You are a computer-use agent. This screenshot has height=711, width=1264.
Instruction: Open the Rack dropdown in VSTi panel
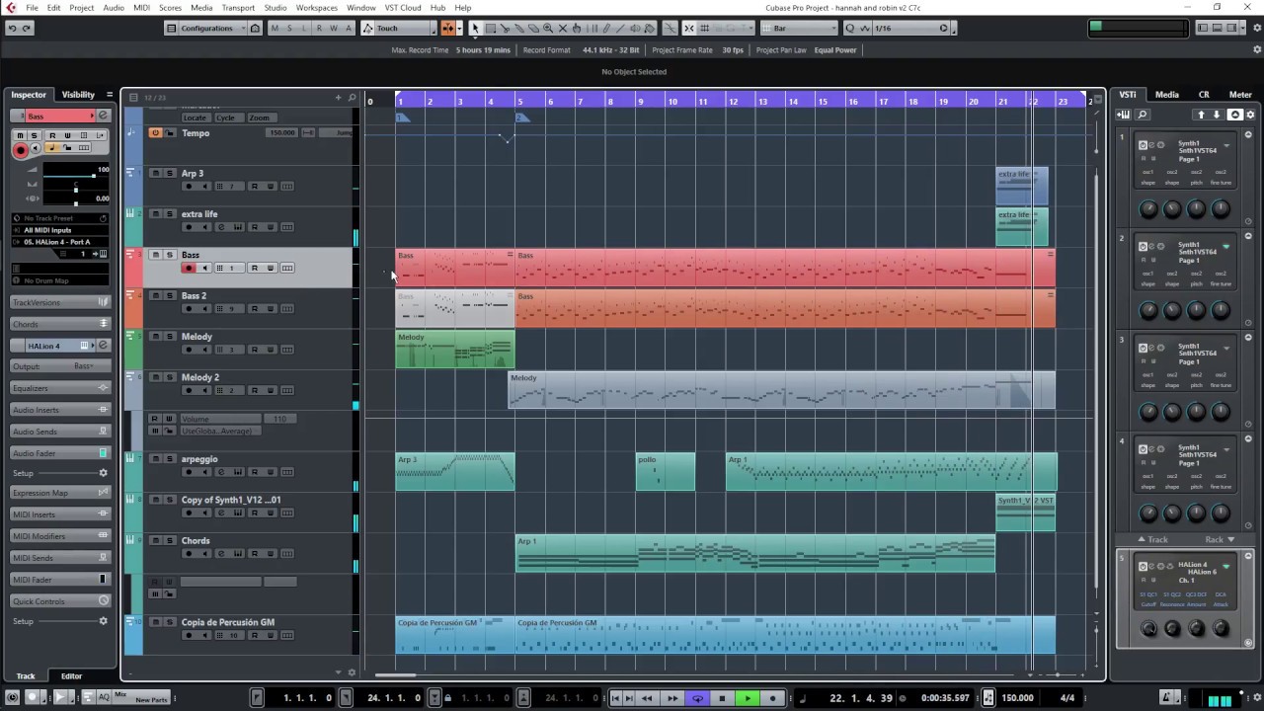[x=1219, y=539]
